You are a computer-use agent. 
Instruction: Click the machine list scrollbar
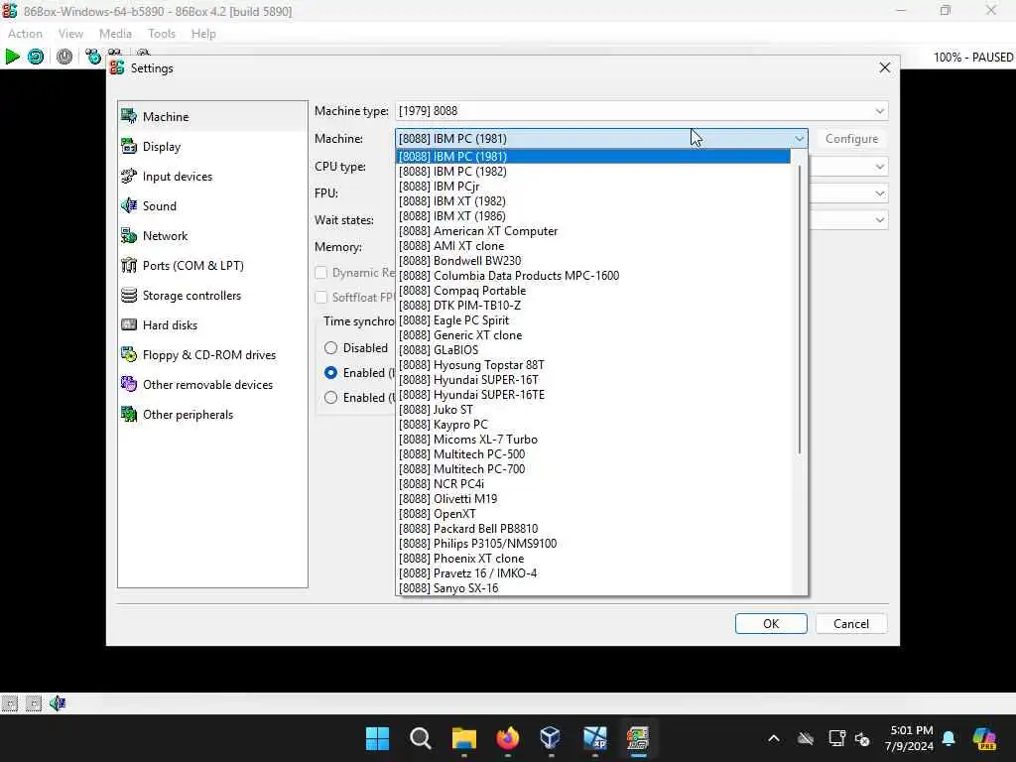point(799,310)
